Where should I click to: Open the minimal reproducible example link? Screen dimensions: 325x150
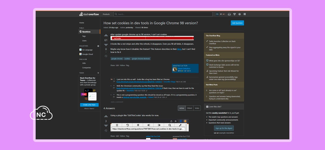135,97
